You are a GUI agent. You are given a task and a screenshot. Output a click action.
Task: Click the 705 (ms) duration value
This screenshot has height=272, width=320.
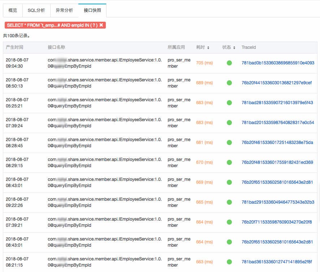[x=204, y=63]
